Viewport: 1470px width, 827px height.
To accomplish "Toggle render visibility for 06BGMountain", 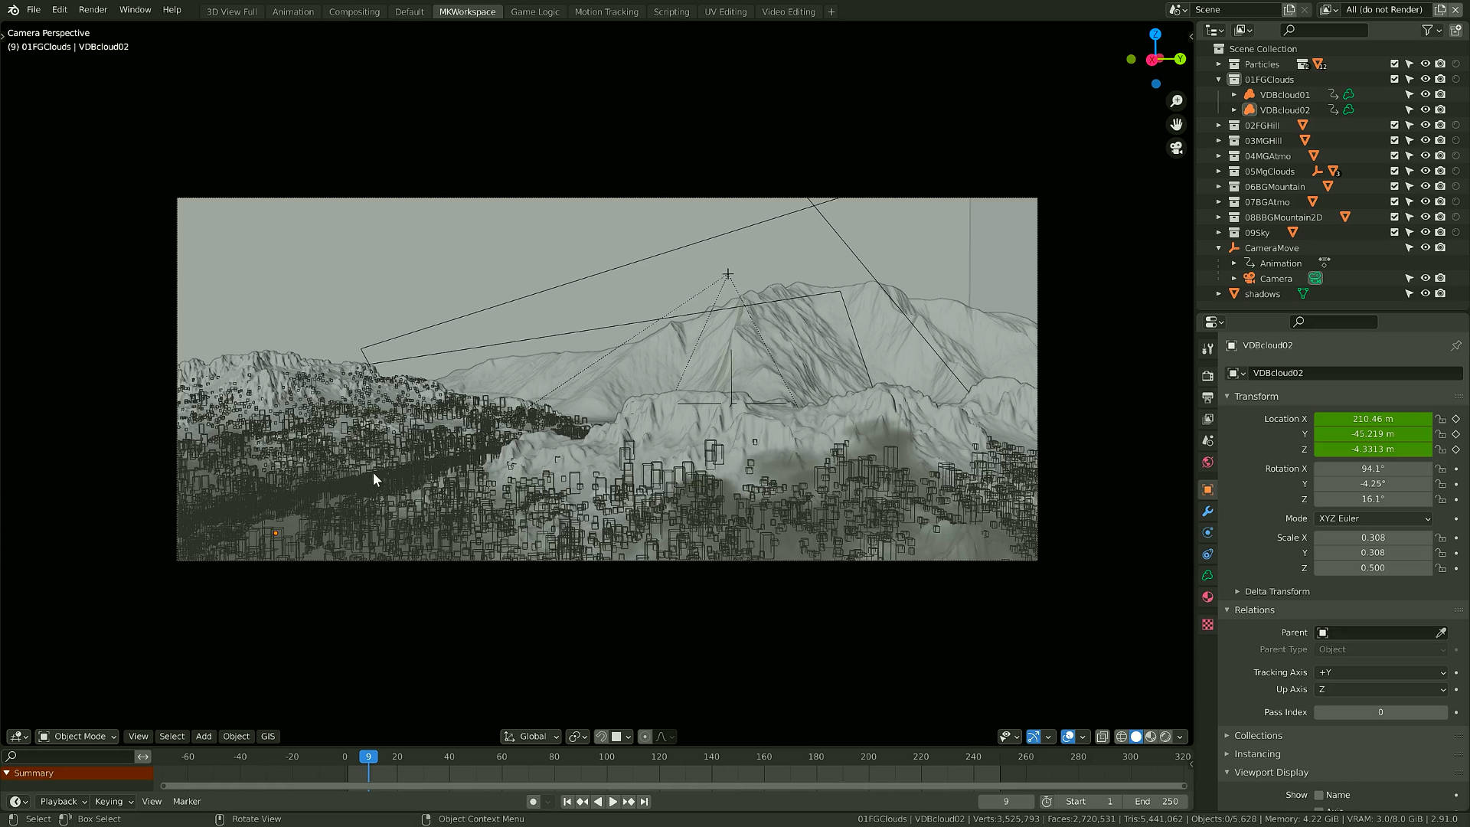I will click(x=1440, y=186).
